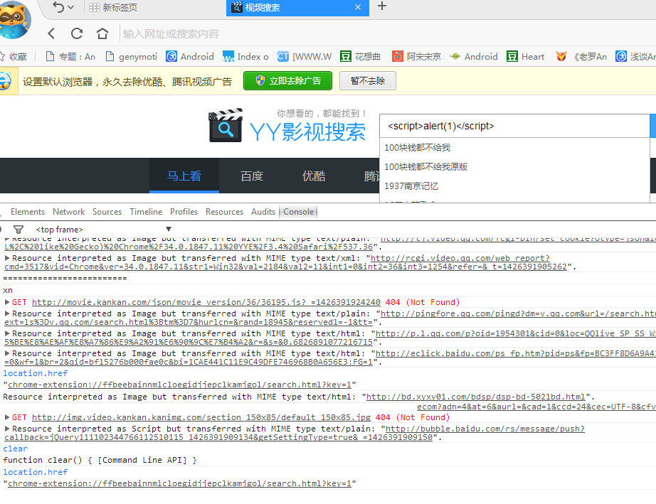Click the YY影视搜索 logo
The height and width of the screenshot is (504, 656).
pyautogui.click(x=287, y=125)
